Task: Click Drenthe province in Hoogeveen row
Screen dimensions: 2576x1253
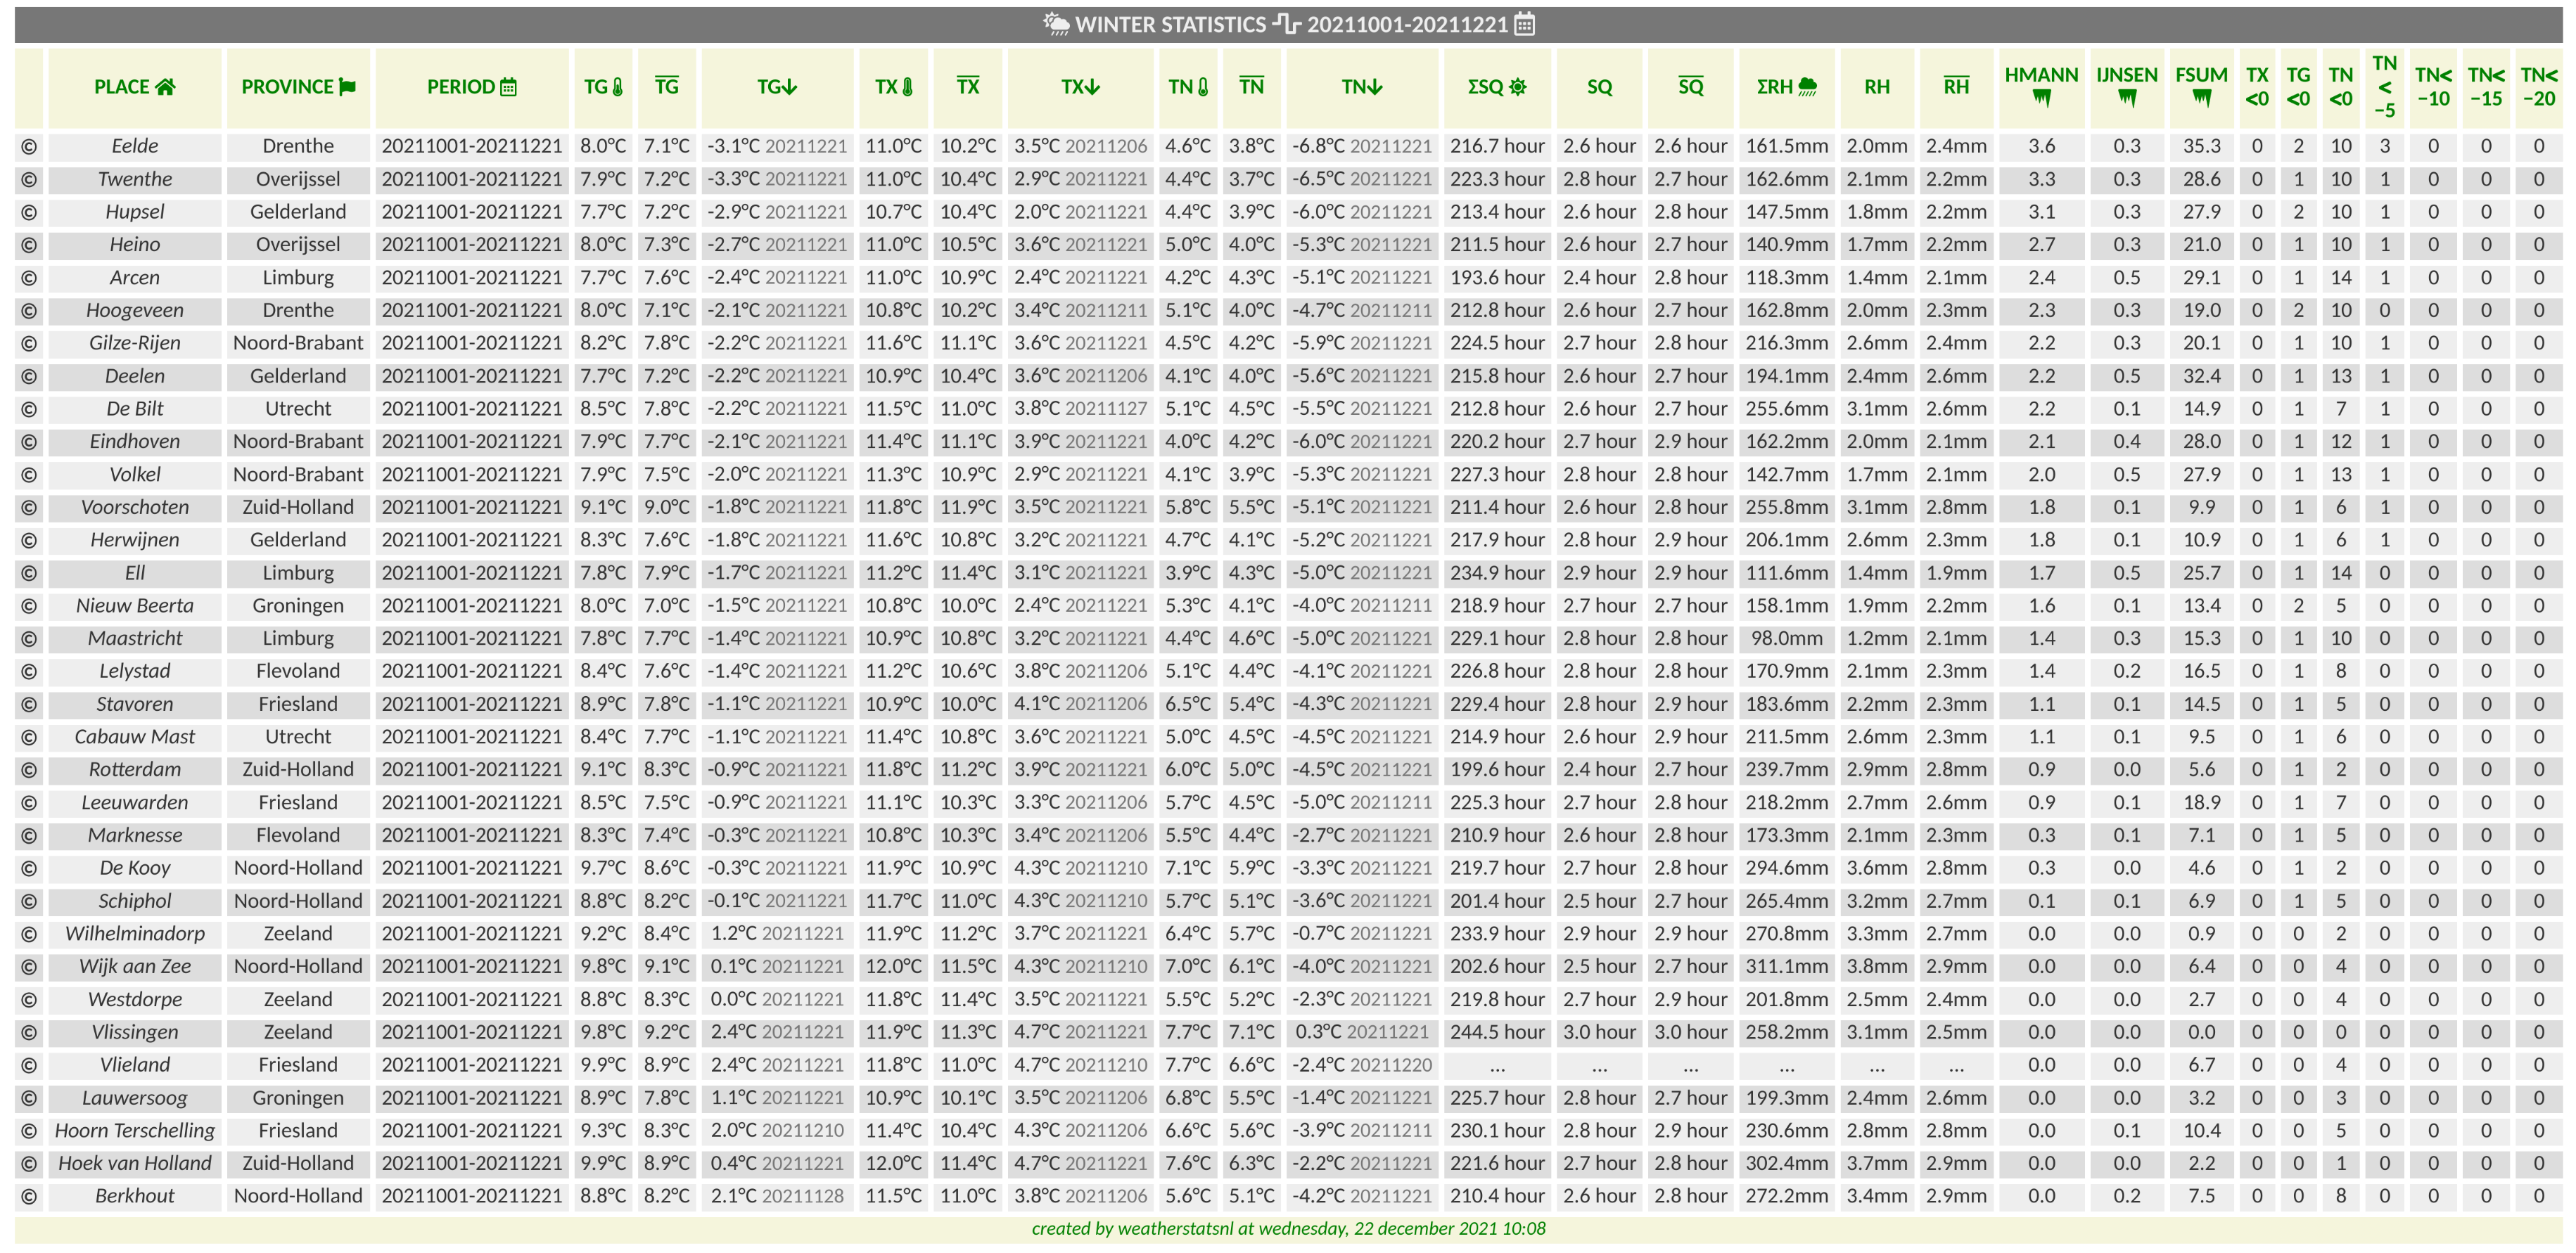Action: 298,311
